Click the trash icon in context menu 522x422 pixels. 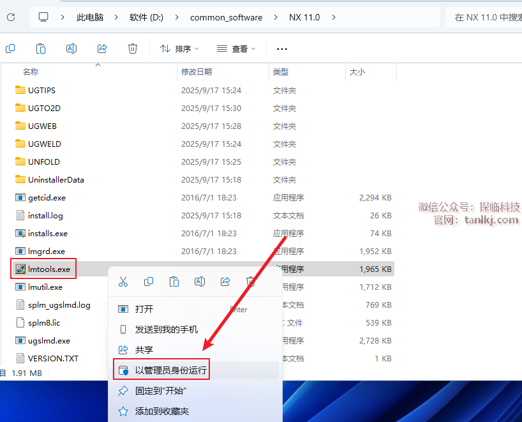(251, 282)
